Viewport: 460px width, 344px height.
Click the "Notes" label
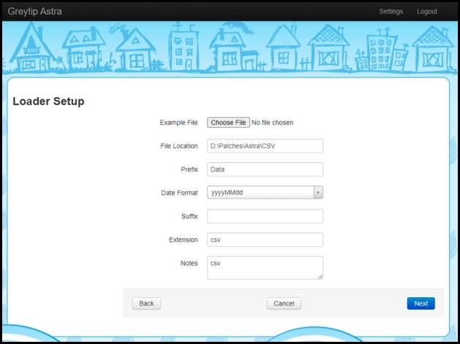click(x=189, y=263)
